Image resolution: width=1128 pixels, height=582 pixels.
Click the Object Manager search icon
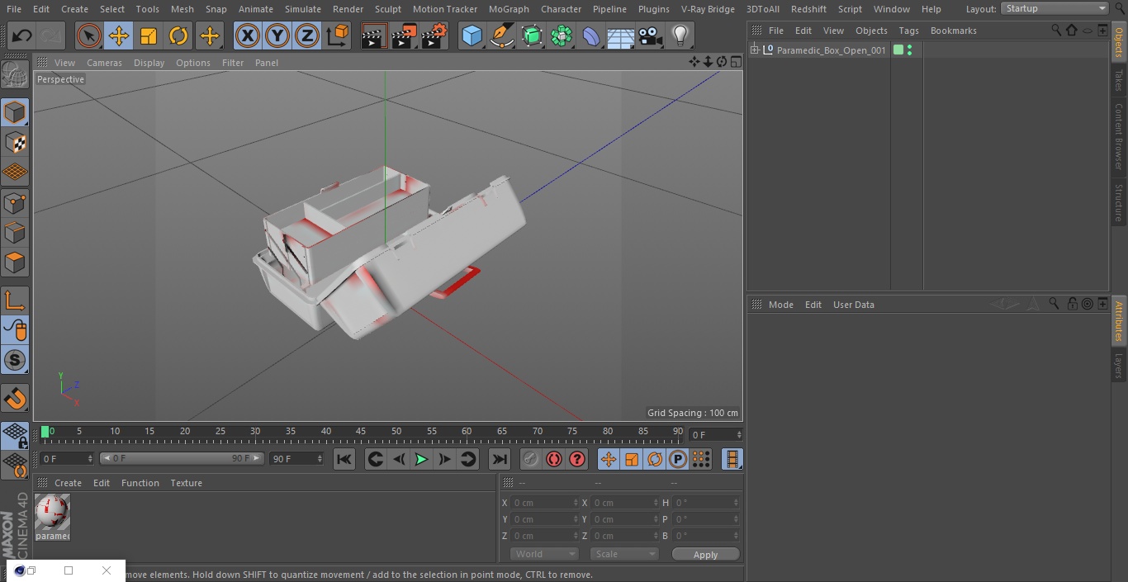tap(1056, 30)
